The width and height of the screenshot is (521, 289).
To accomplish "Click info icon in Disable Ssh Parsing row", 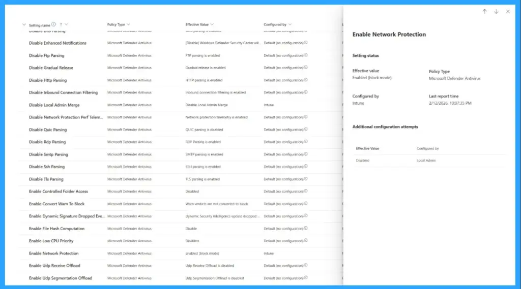I will pos(306,166).
